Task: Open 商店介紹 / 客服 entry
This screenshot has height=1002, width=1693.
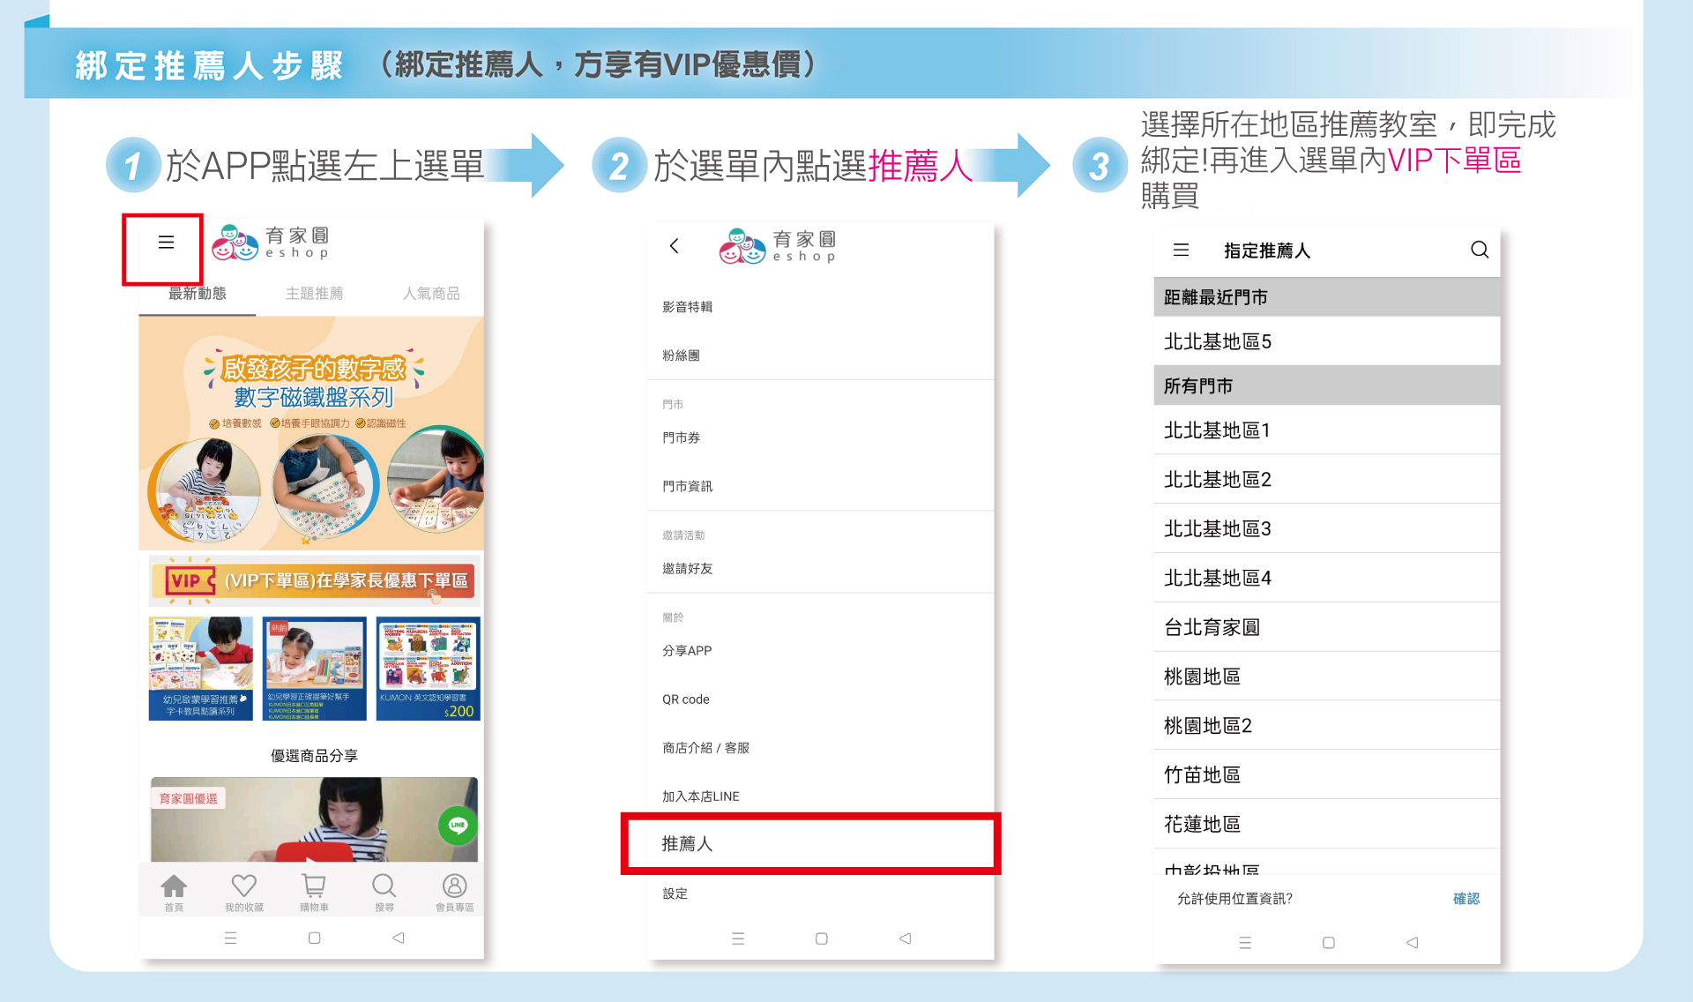Action: coord(820,747)
